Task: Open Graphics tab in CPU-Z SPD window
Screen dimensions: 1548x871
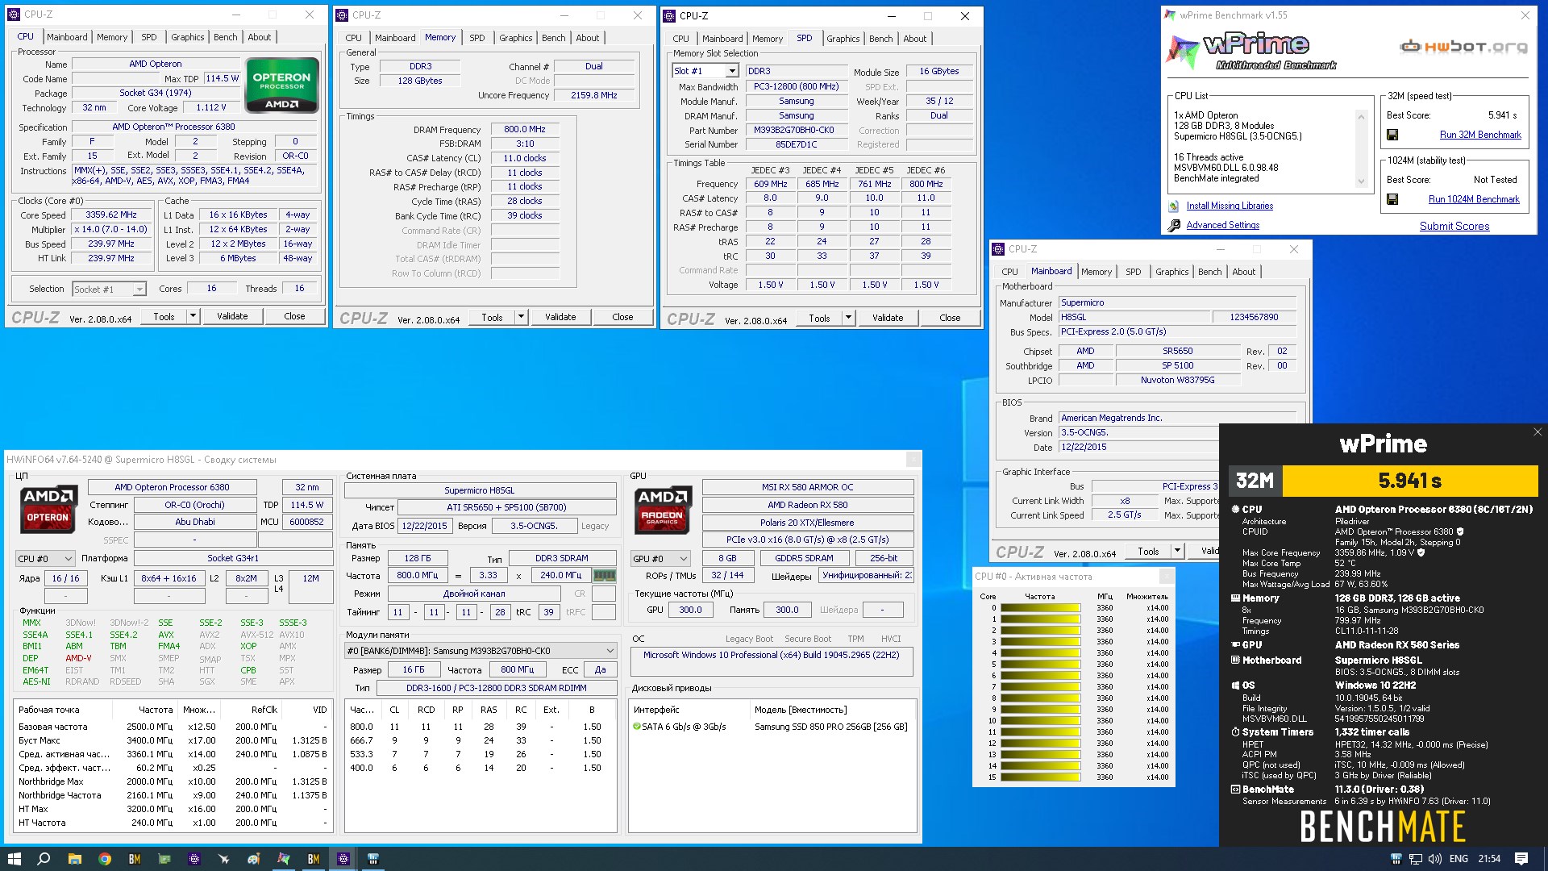Action: tap(843, 39)
